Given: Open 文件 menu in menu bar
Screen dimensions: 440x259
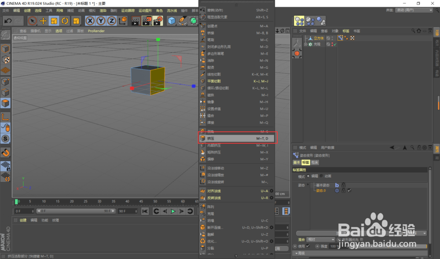Looking at the screenshot, I should coord(6,11).
